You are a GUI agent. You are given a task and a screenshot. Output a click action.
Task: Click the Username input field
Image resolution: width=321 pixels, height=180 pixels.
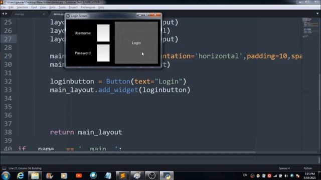coord(103,33)
